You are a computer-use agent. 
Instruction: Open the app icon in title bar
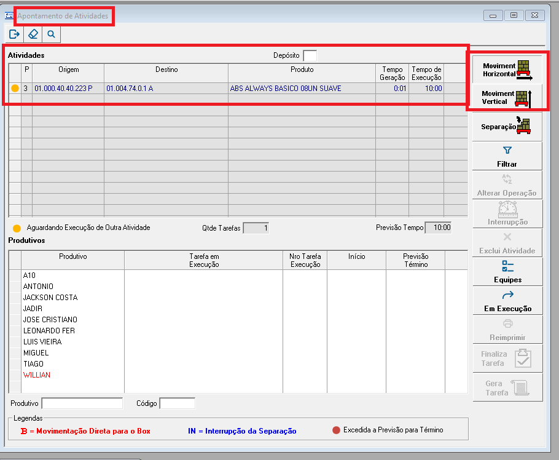pos(9,16)
